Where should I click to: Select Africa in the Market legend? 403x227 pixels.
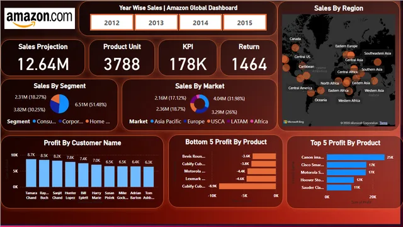[259, 122]
